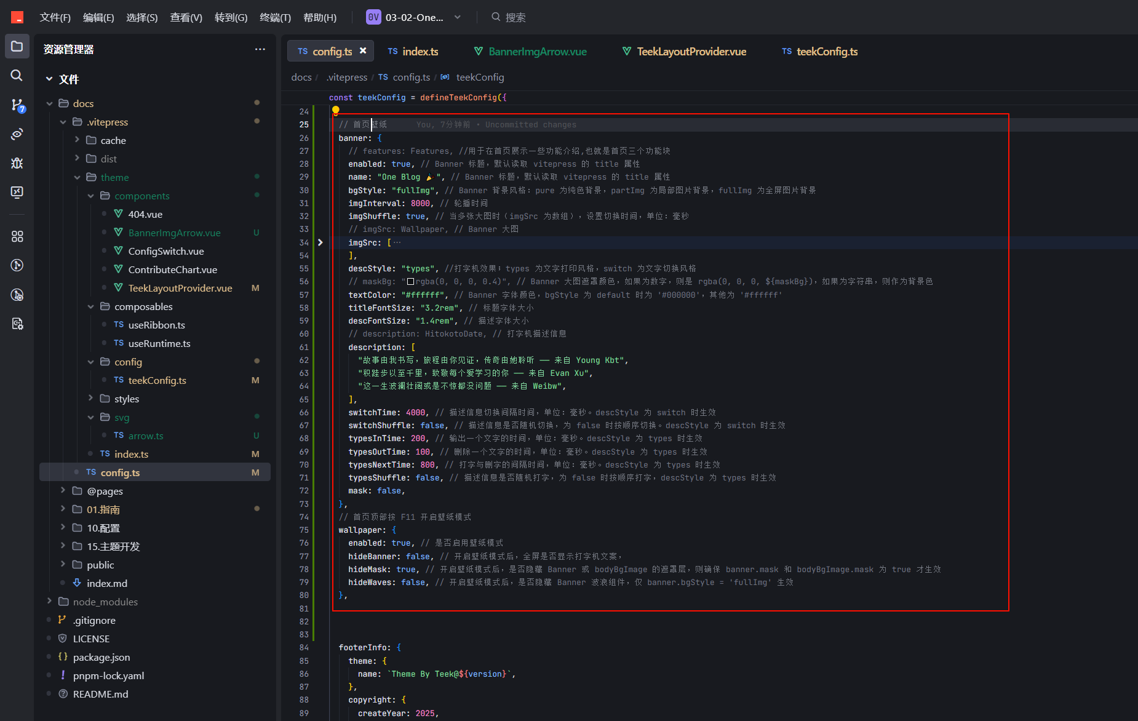
Task: Open the Run and Debug bug icon
Action: tap(17, 163)
